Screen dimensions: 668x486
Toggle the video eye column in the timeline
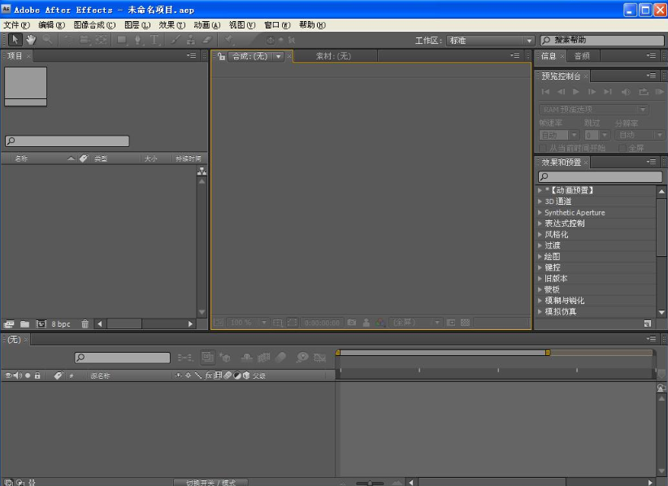[9, 375]
